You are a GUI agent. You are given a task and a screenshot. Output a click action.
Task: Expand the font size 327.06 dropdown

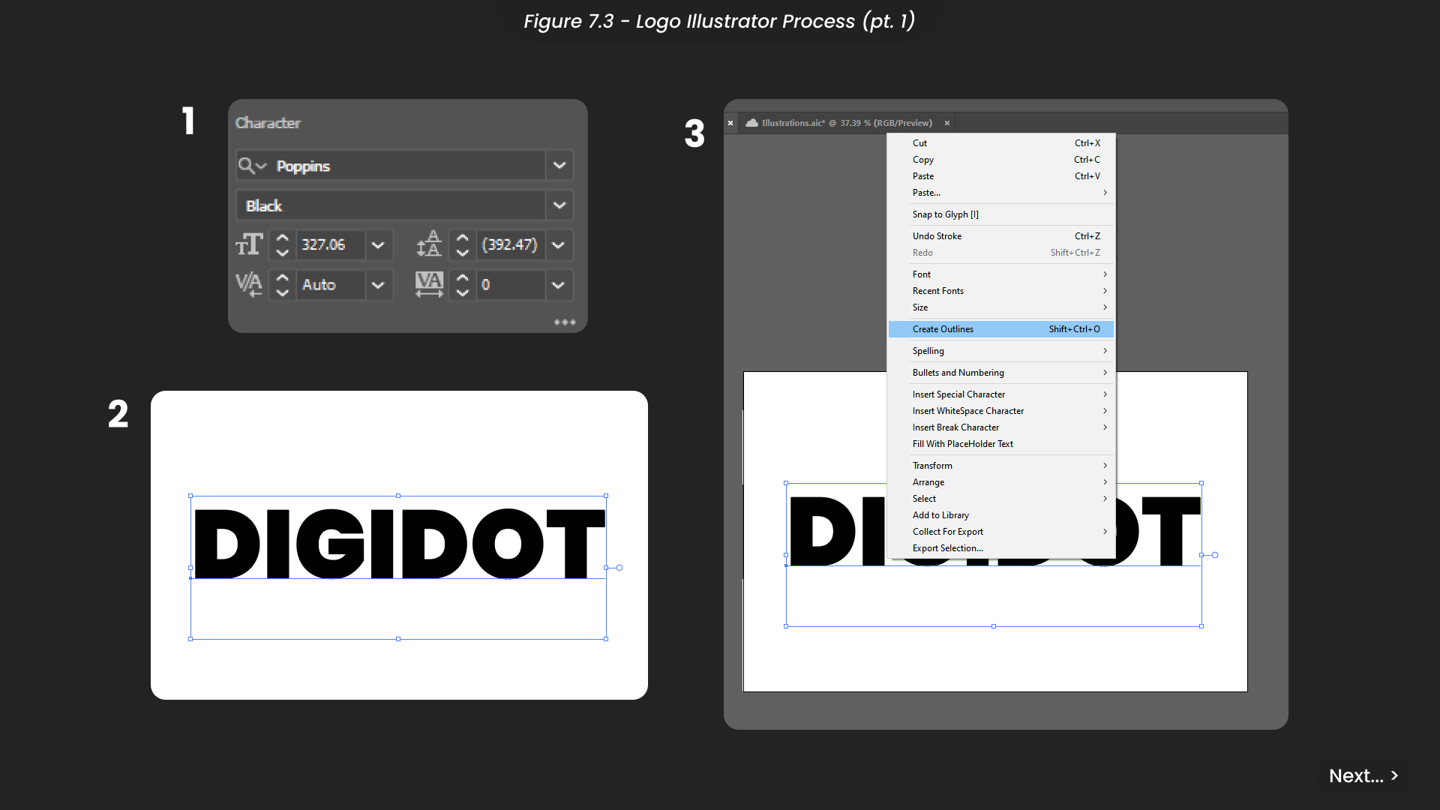pos(378,244)
